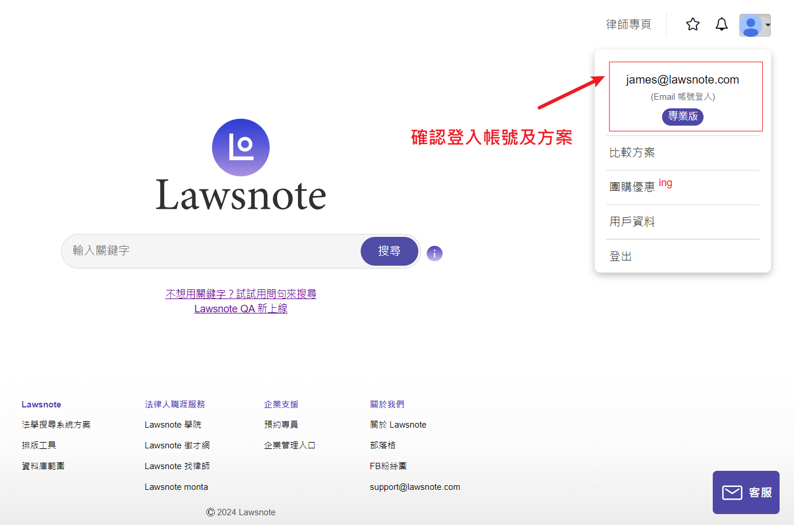Image resolution: width=794 pixels, height=525 pixels.
Task: Email support via support@lawsnote.com
Action: click(x=415, y=486)
